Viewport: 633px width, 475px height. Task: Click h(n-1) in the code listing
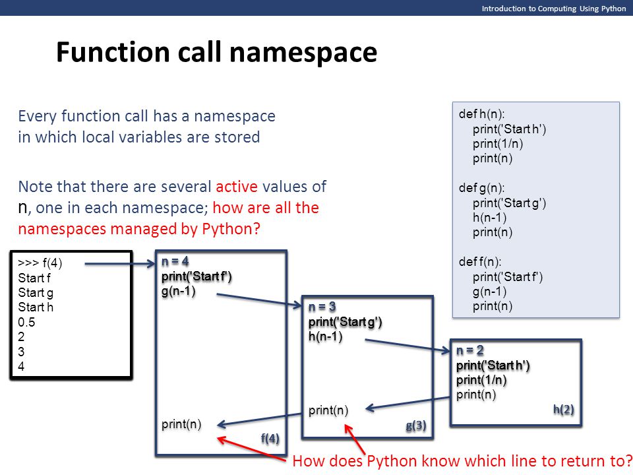tap(490, 218)
